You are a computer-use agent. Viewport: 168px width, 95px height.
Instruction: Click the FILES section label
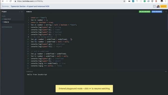point(3,16)
